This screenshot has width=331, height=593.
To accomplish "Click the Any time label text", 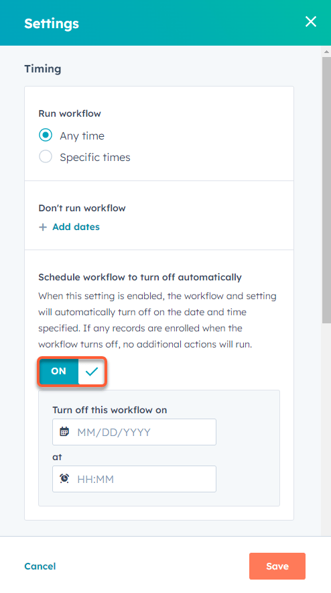I will [x=82, y=136].
